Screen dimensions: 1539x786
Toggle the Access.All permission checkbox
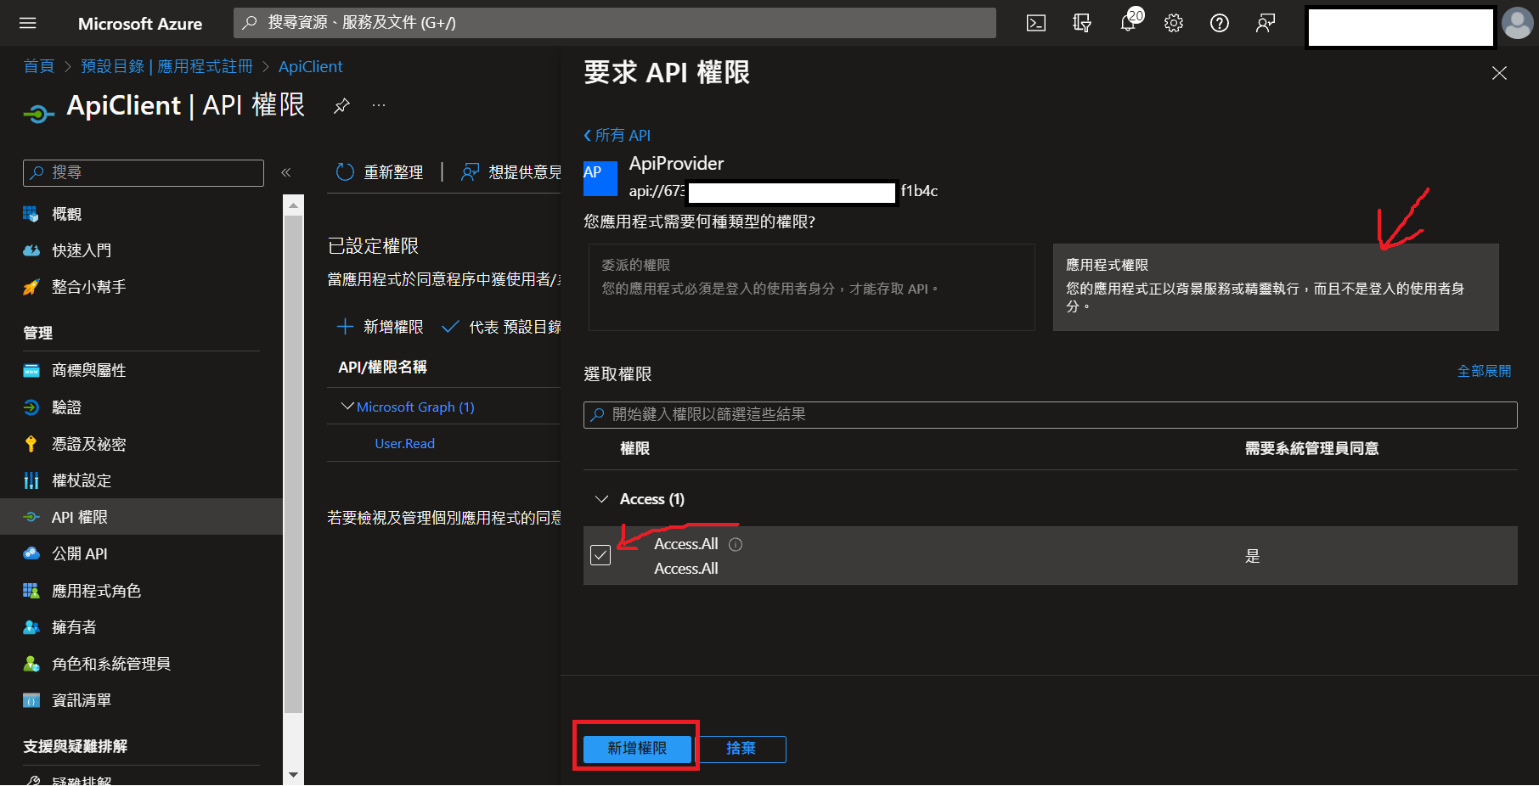[x=600, y=555]
